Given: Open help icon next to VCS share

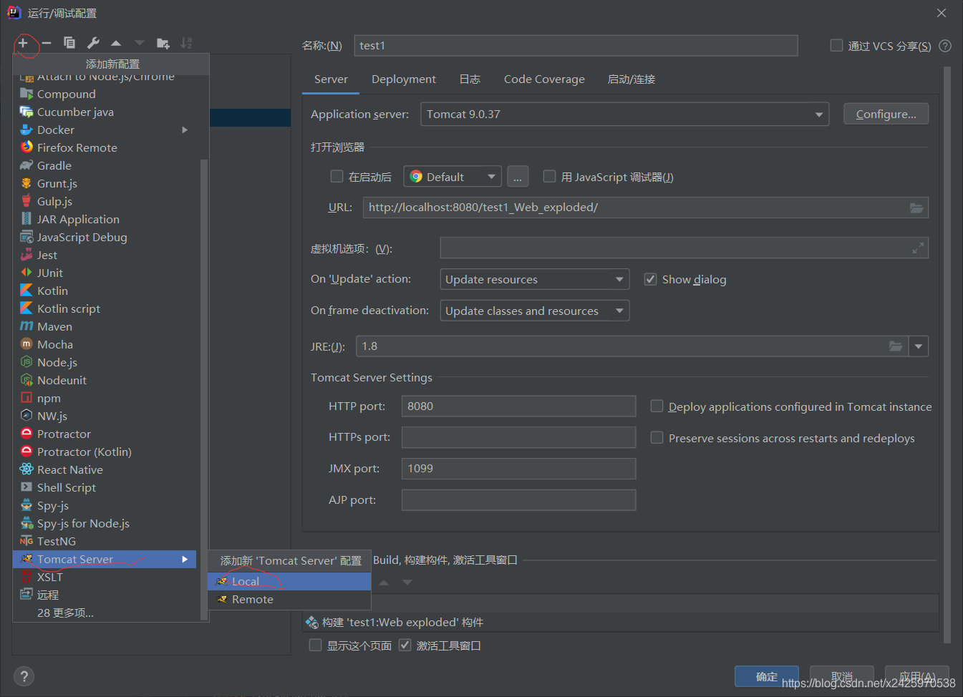Looking at the screenshot, I should [945, 46].
